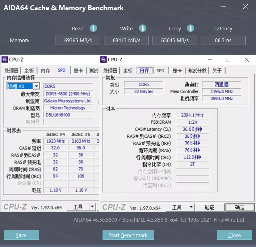Click the 确定 confirm button

[240, 207]
